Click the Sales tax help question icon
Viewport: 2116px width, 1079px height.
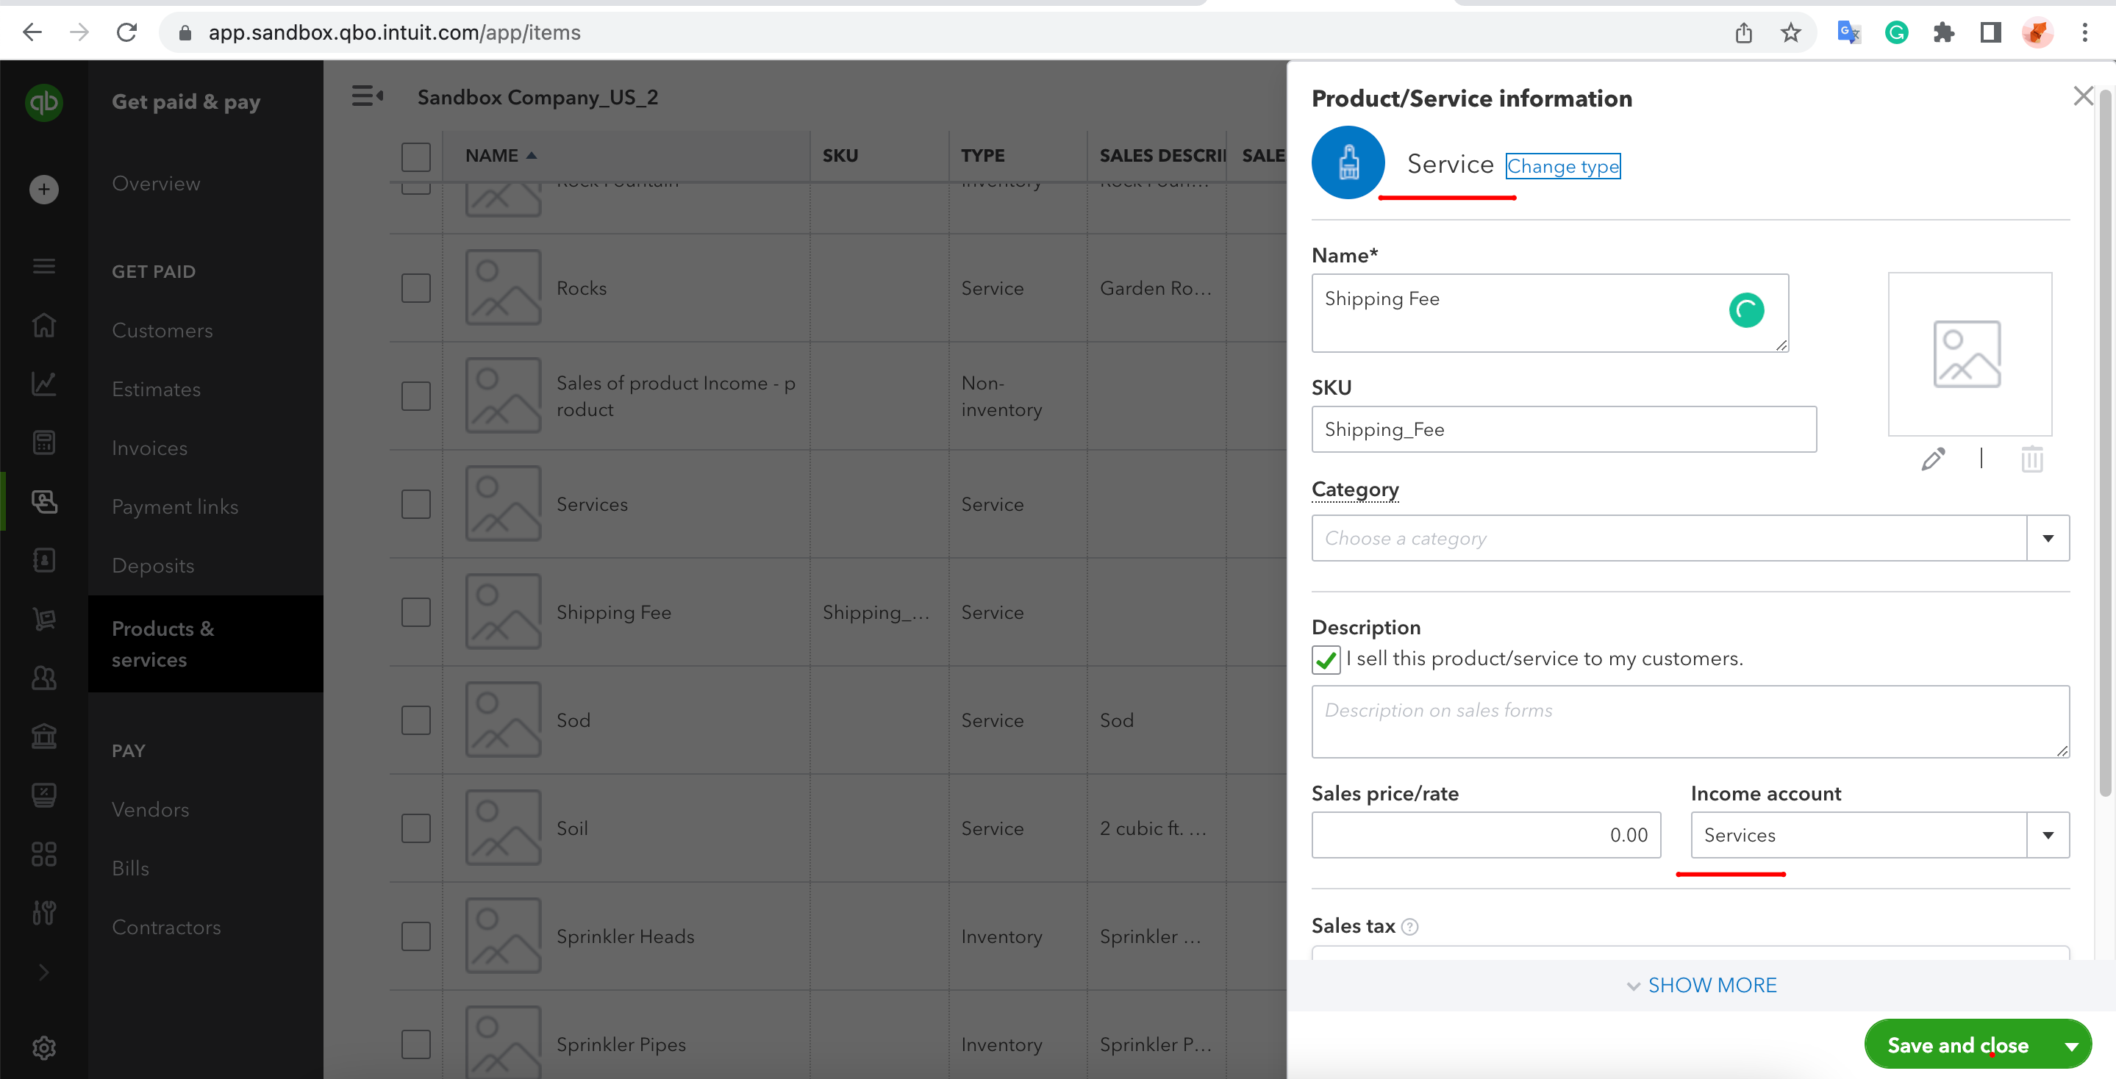tap(1409, 926)
